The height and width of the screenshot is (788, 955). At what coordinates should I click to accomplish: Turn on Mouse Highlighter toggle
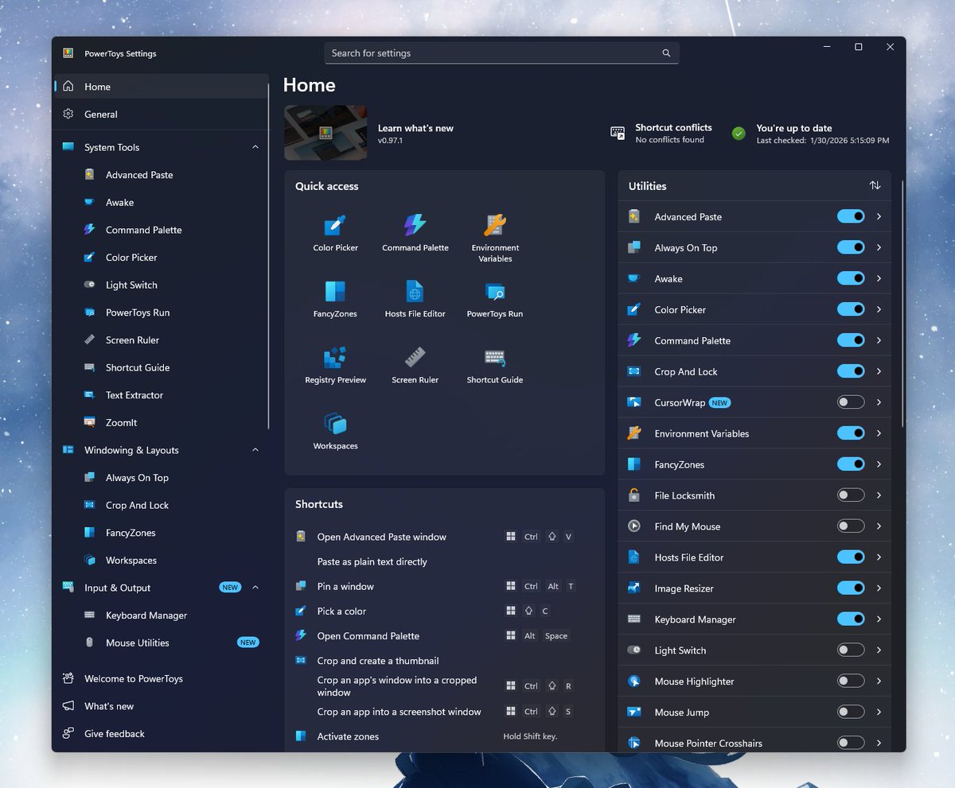(851, 681)
